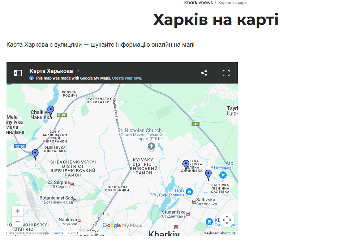
Task: Click the Oleksiivka Олексіївка label
Action: (x=55, y=149)
